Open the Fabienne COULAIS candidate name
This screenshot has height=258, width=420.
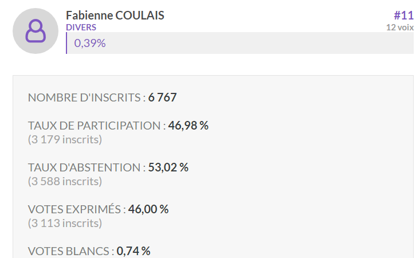tap(115, 15)
